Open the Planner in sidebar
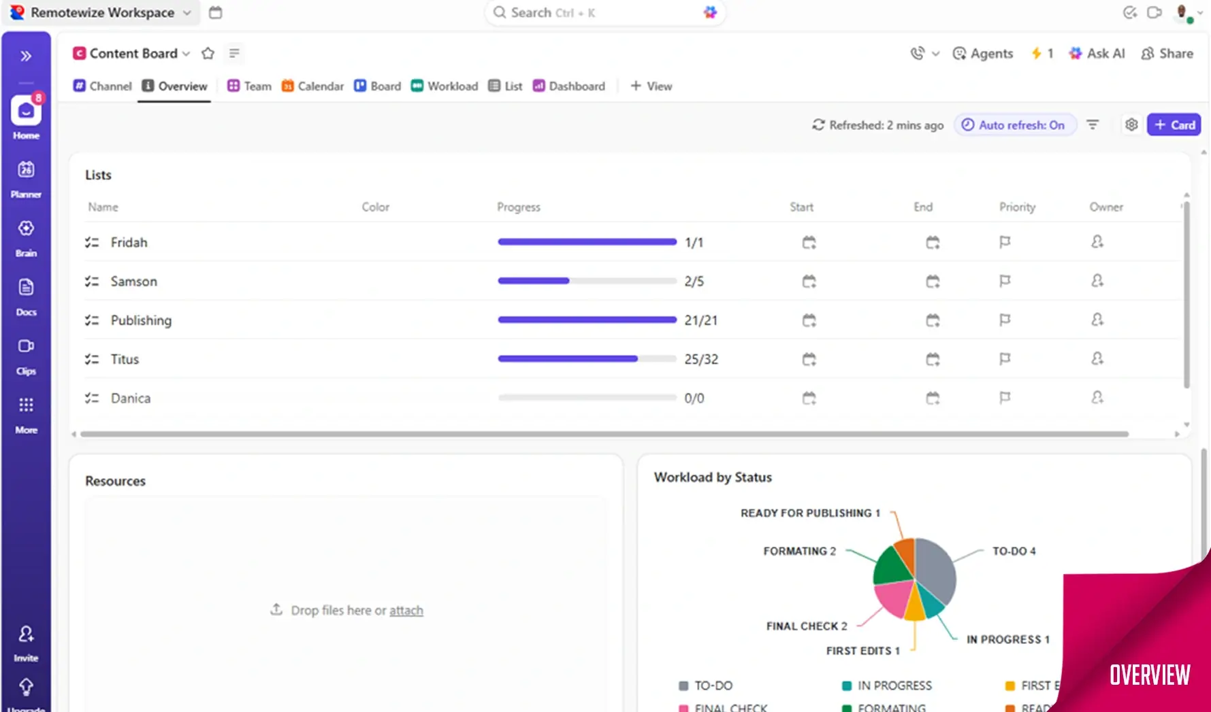1211x712 pixels. tap(26, 170)
